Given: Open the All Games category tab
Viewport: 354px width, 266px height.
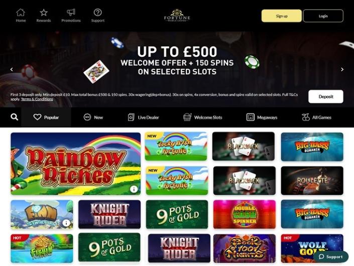Looking at the screenshot, I should pos(316,117).
